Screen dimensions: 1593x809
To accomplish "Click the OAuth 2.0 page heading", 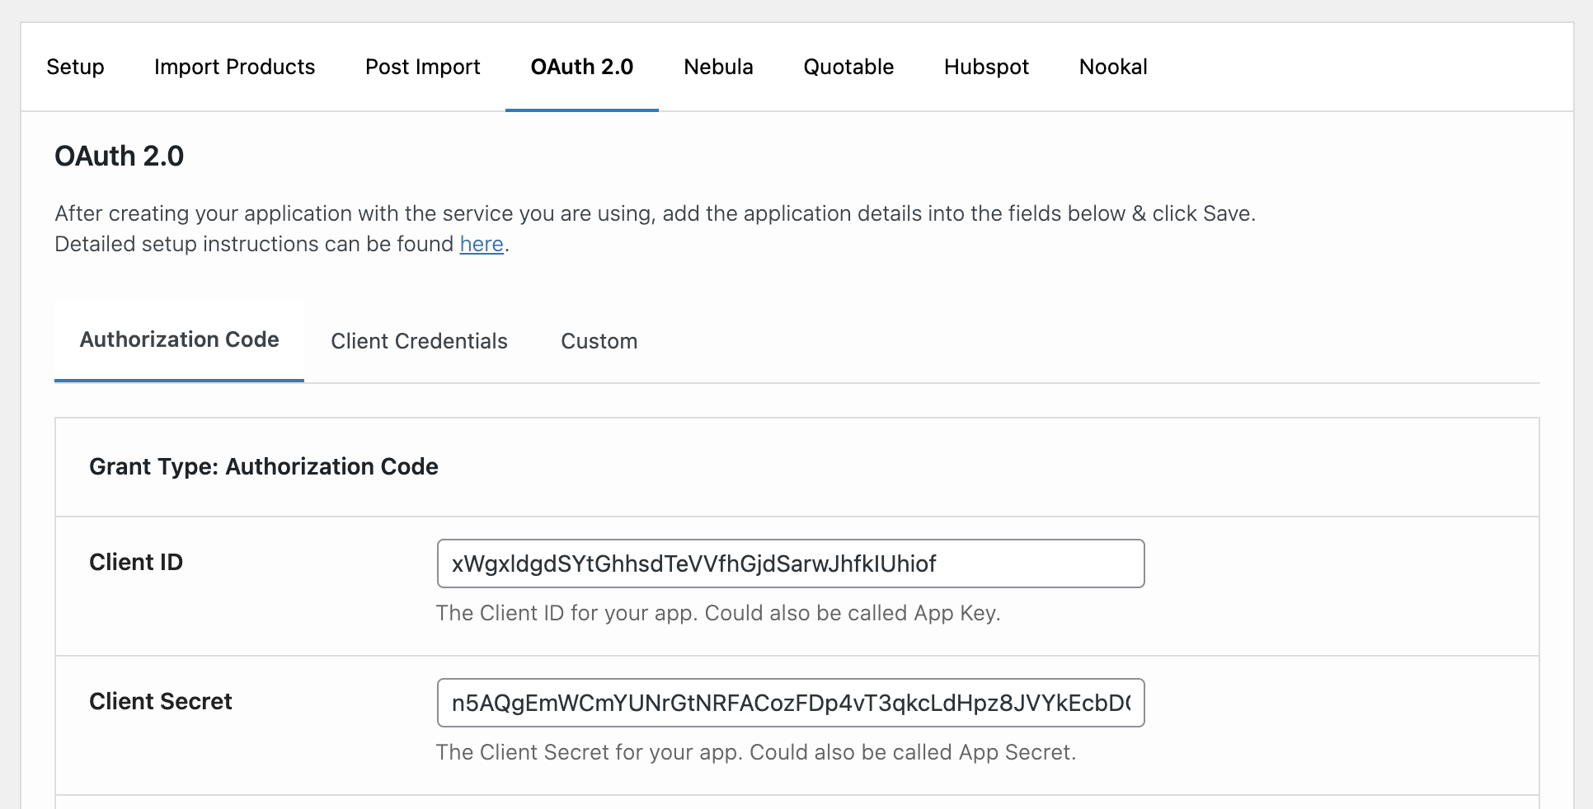I will [120, 156].
